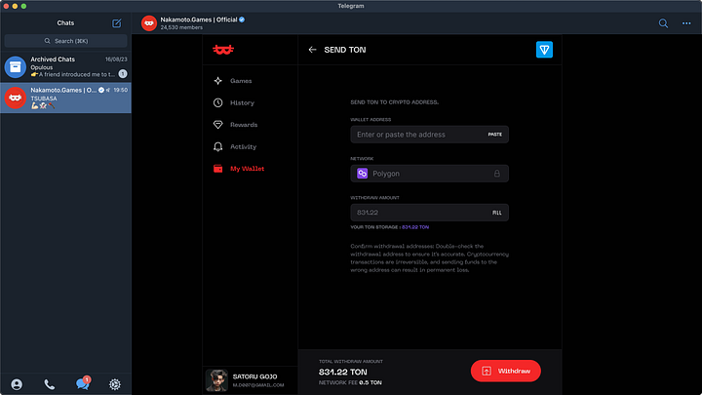Click the SATORU GOJO profile name
702x395 pixels.
click(x=254, y=376)
